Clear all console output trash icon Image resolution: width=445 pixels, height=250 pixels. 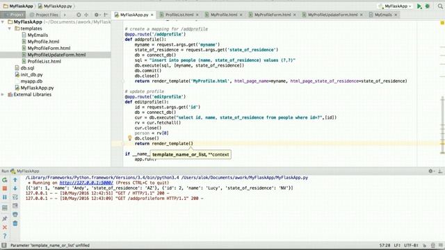tap(15, 224)
